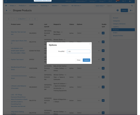Go to next page arrow
140x115 pixels.
(x=30, y=19)
